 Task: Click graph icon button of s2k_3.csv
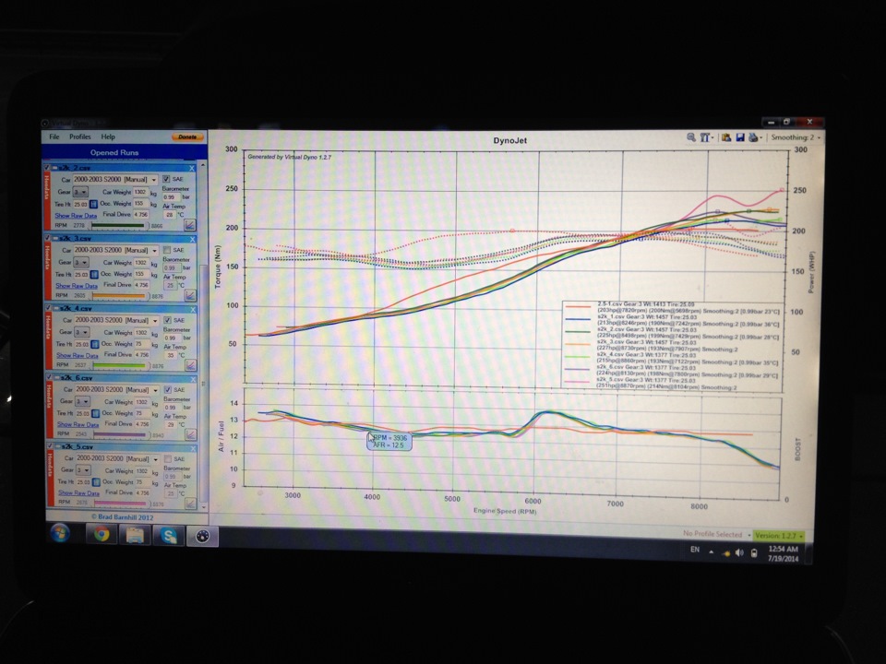tap(190, 295)
